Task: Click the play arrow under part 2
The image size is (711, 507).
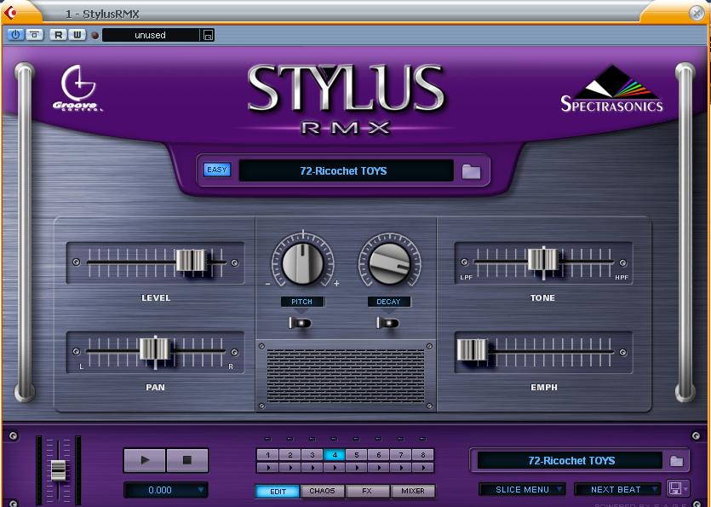Action: pos(290,467)
